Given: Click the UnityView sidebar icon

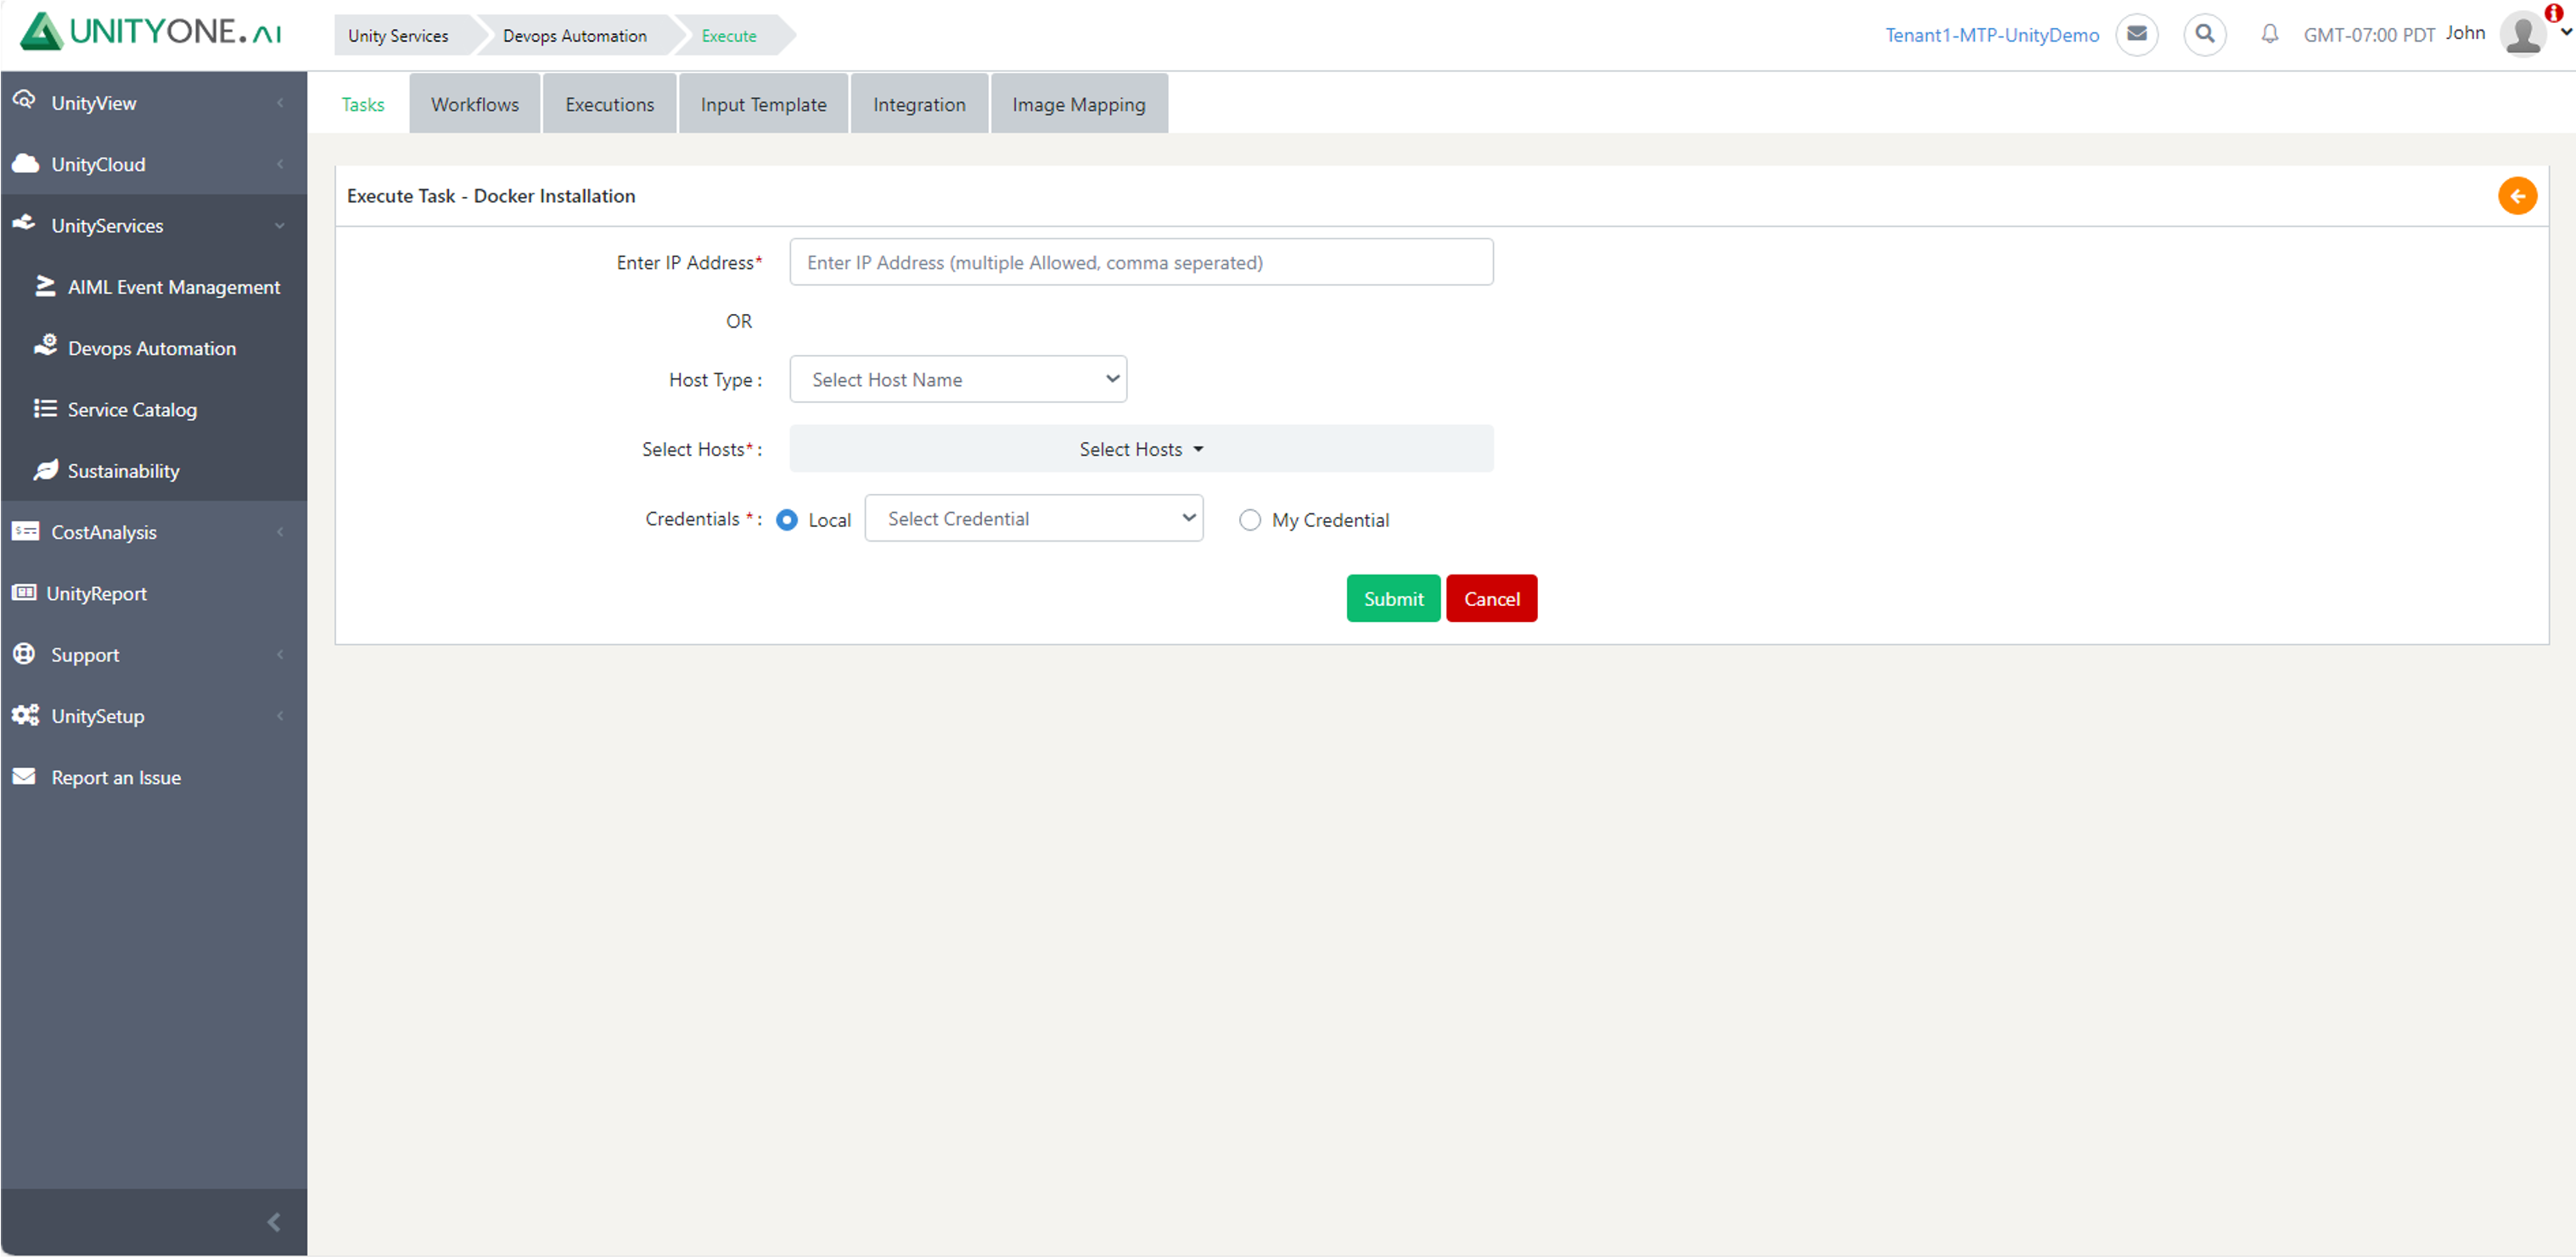Looking at the screenshot, I should pos(24,101).
